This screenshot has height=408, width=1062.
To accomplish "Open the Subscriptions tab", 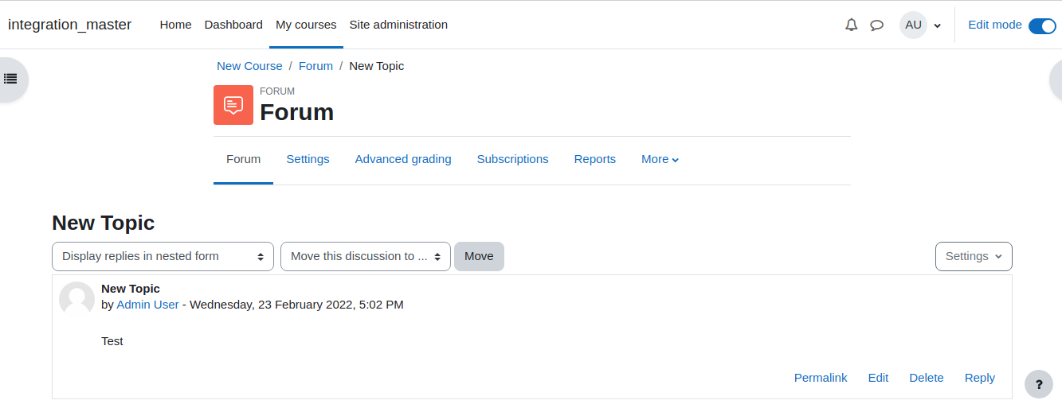I will (x=512, y=159).
